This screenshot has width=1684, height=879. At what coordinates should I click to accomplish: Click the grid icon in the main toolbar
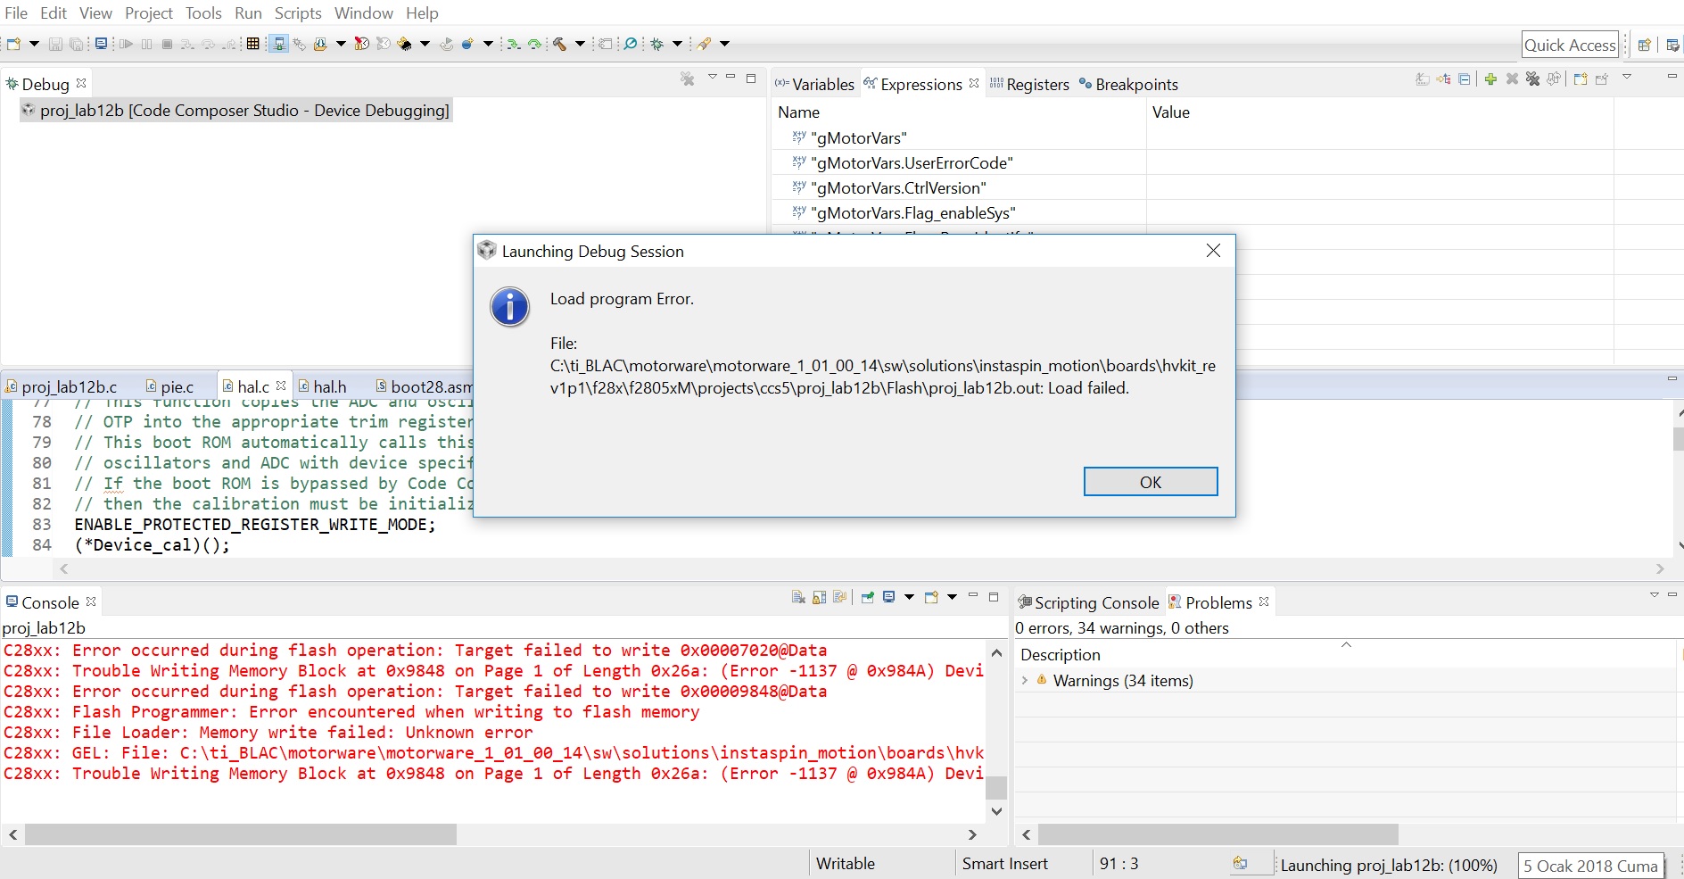(x=253, y=44)
